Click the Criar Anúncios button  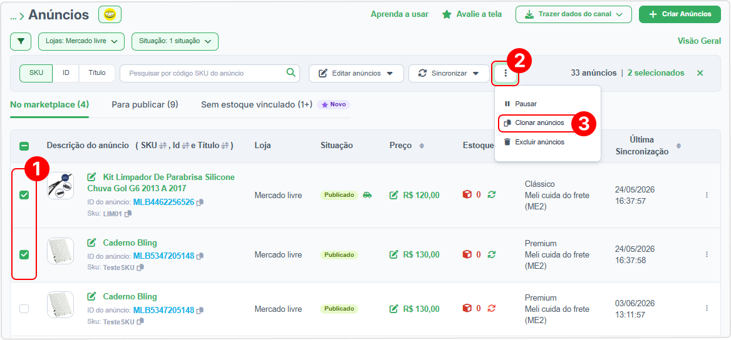(681, 14)
